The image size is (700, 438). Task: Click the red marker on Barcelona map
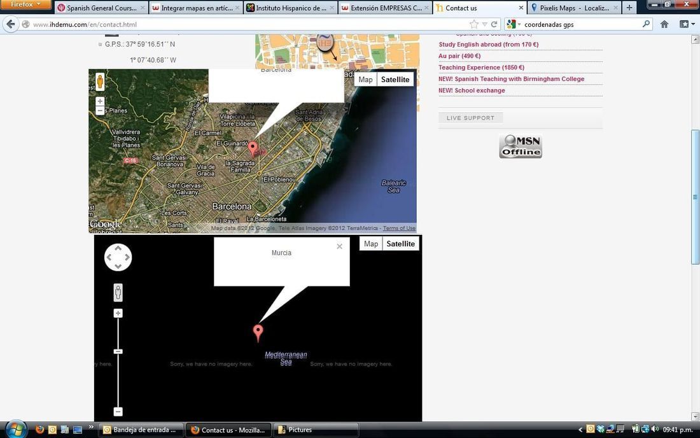point(253,148)
